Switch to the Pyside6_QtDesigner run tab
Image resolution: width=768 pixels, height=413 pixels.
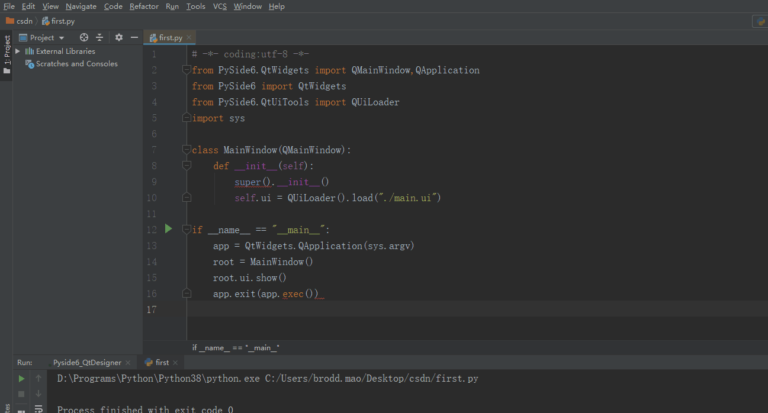[x=87, y=363]
